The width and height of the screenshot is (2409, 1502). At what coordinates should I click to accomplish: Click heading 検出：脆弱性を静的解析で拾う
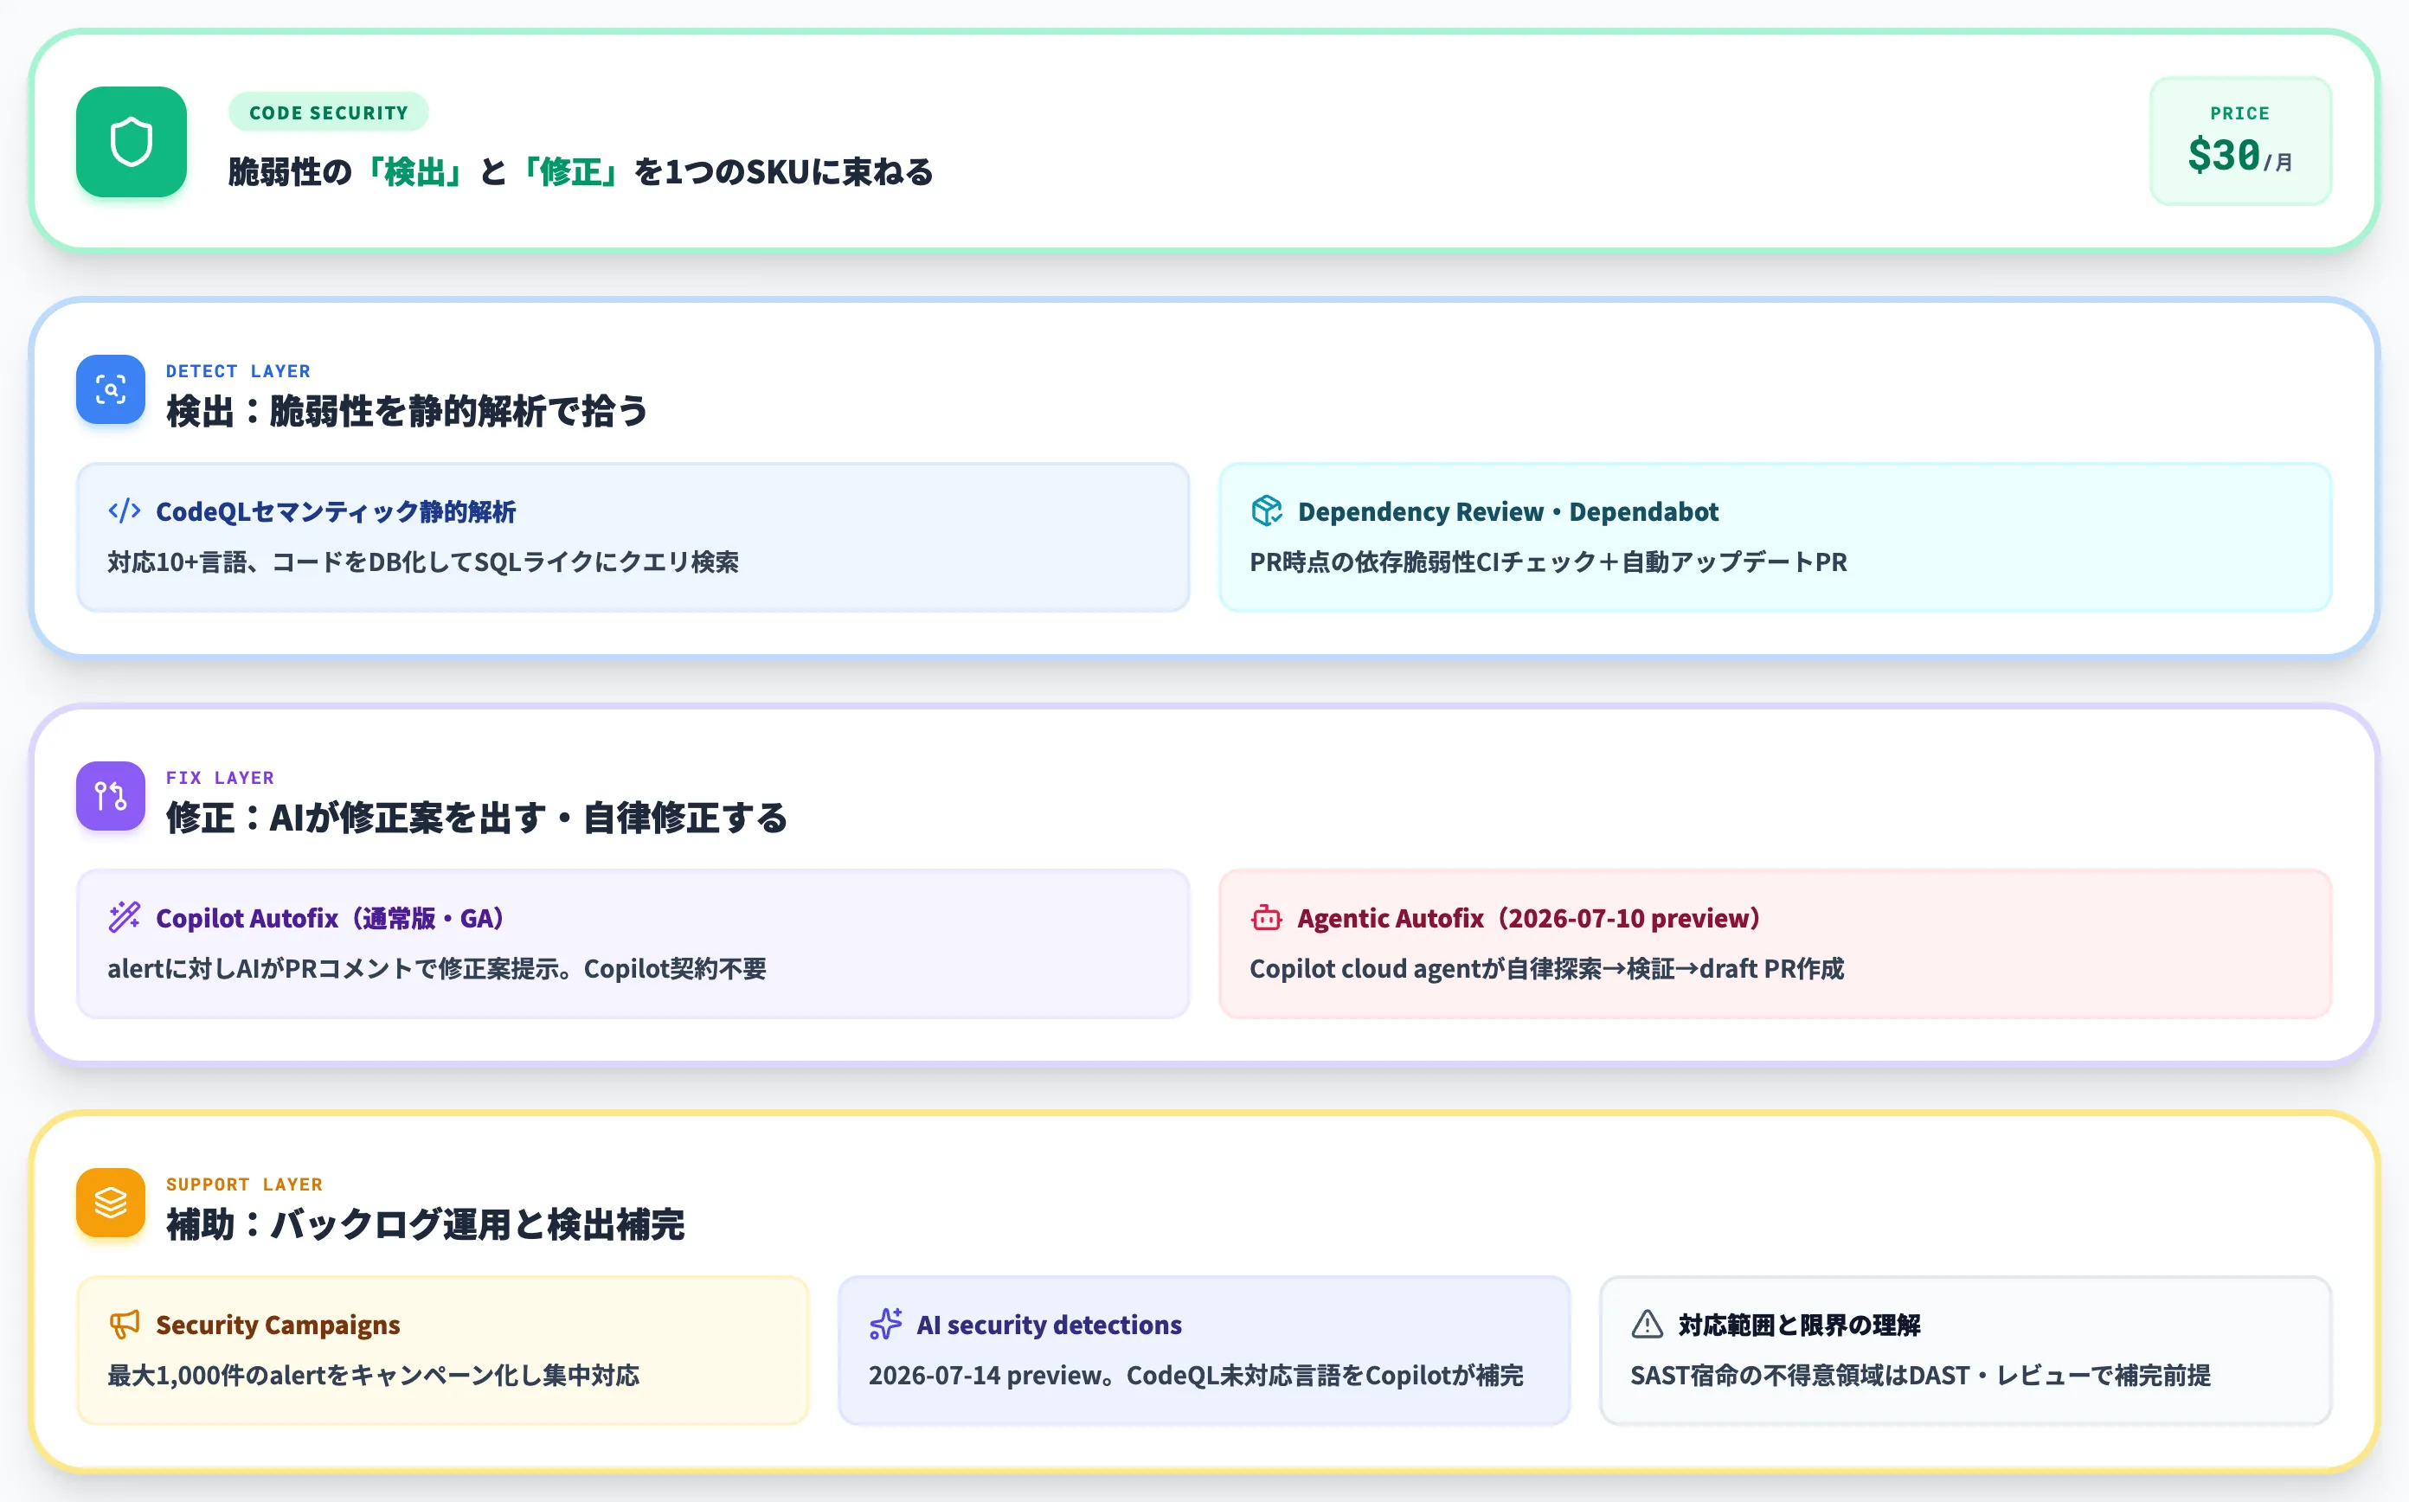[408, 411]
